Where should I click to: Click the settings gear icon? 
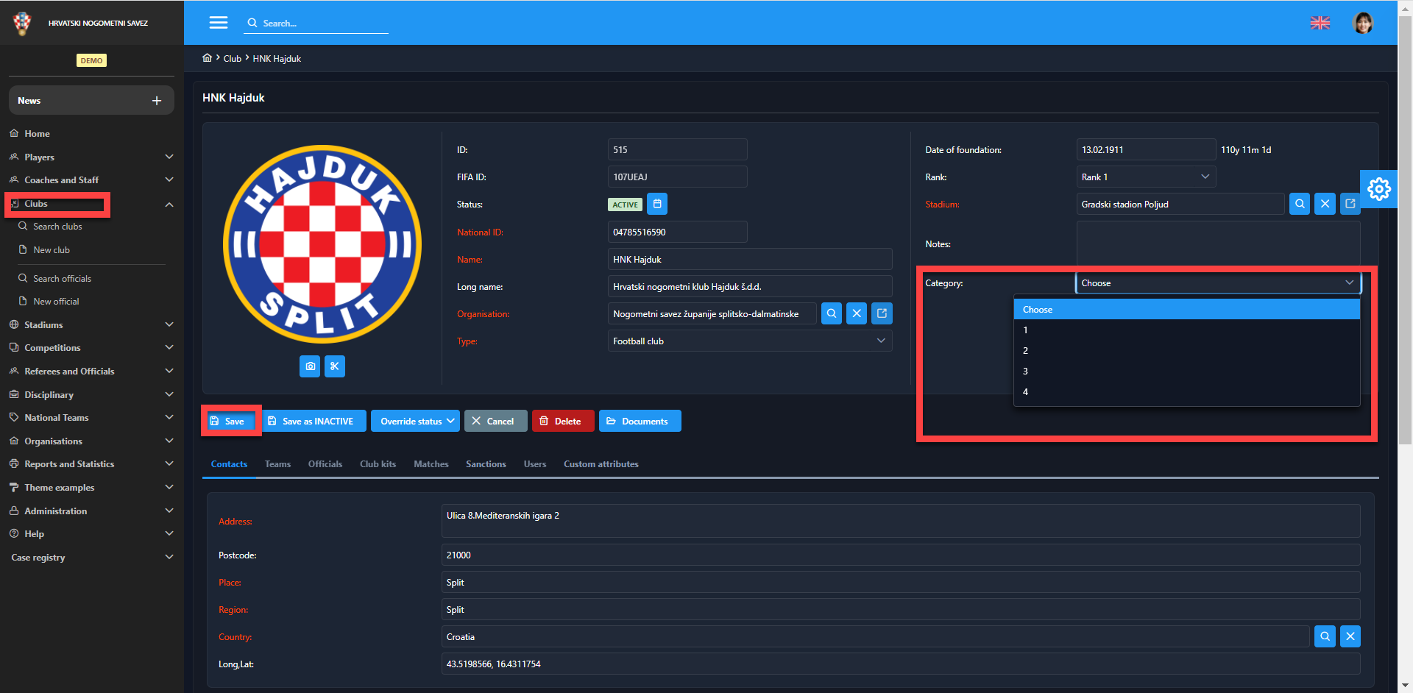(1378, 189)
